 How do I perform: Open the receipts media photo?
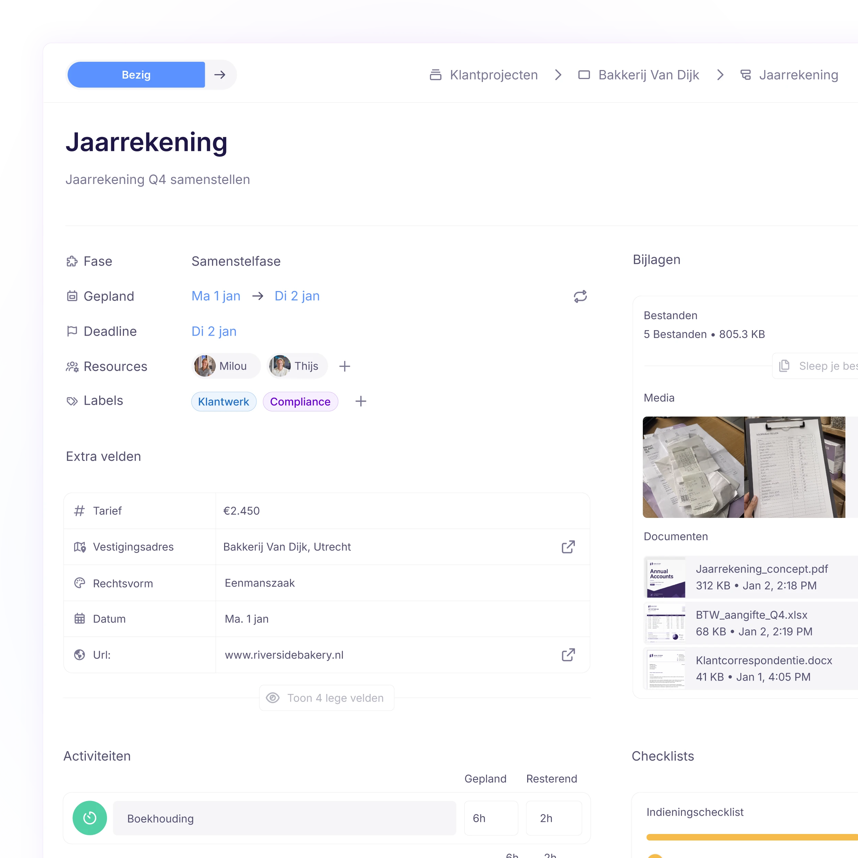[x=693, y=467]
